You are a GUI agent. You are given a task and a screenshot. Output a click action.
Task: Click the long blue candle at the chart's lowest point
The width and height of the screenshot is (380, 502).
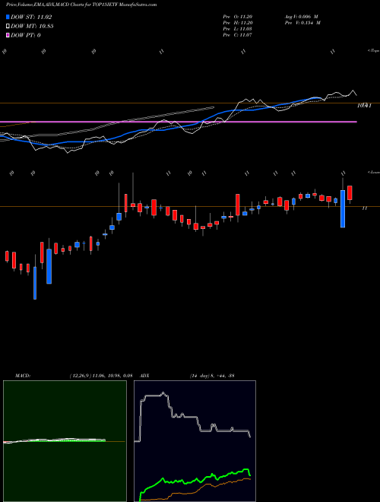click(x=35, y=283)
